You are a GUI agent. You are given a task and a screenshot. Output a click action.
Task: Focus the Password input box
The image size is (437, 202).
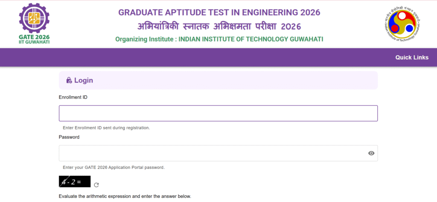(218, 153)
